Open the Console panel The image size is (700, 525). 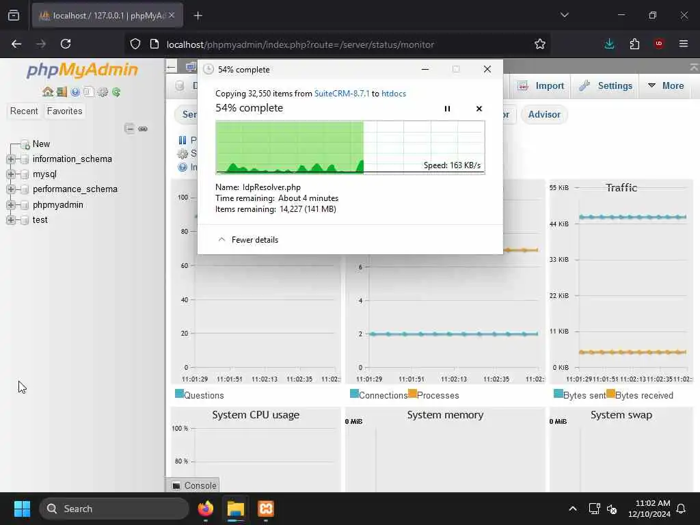tap(194, 485)
